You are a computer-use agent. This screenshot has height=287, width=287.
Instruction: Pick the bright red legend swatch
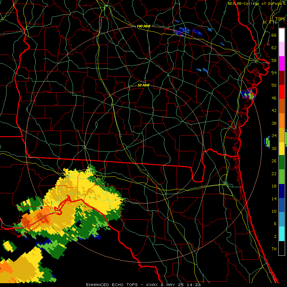click(282, 92)
